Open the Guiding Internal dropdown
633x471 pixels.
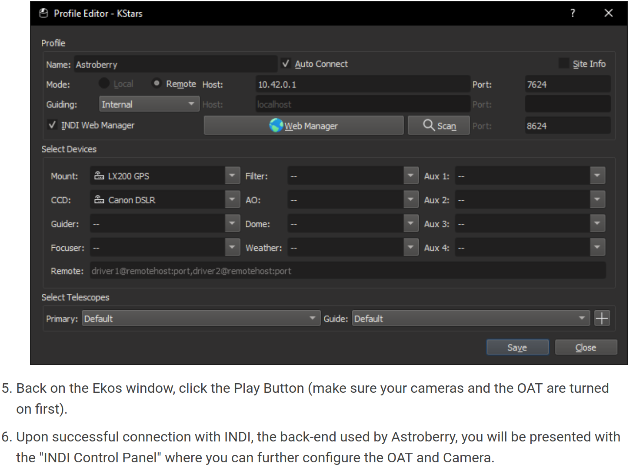tap(149, 104)
